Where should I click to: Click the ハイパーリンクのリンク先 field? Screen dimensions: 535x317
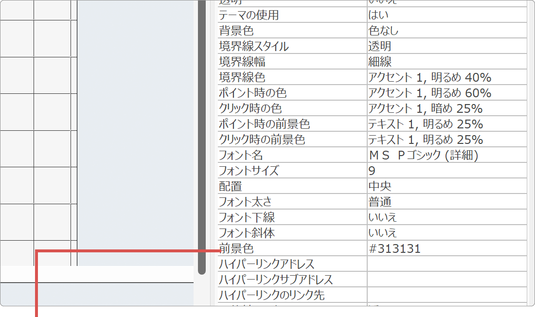click(x=445, y=295)
